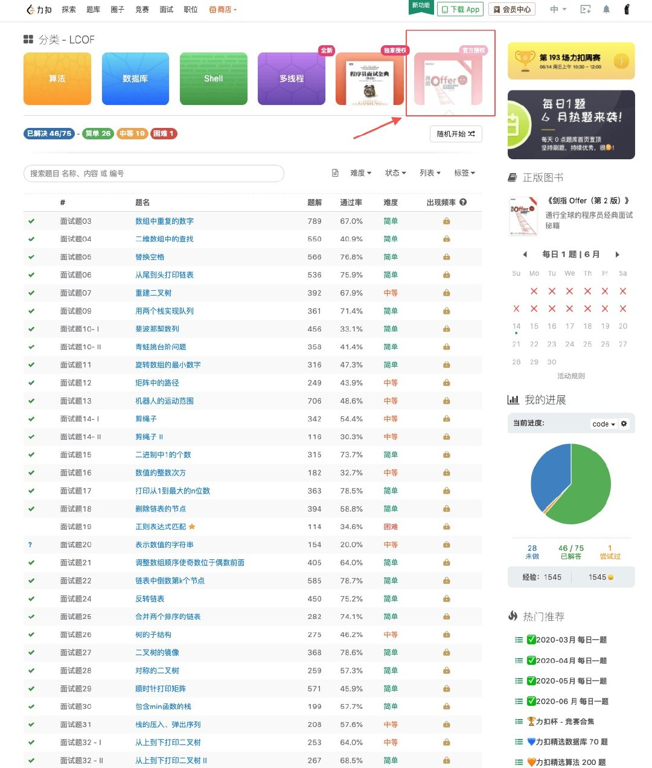Screen dimensions: 652x768
Task: Open problem 数组中重复的数字
Action: point(164,221)
